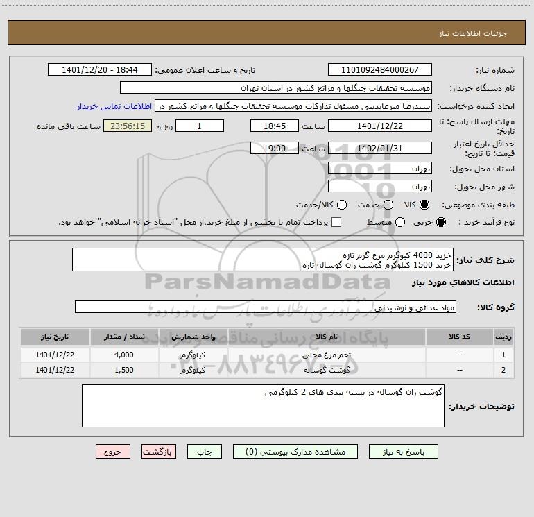Select the متوسط purchase type radio

point(400,222)
